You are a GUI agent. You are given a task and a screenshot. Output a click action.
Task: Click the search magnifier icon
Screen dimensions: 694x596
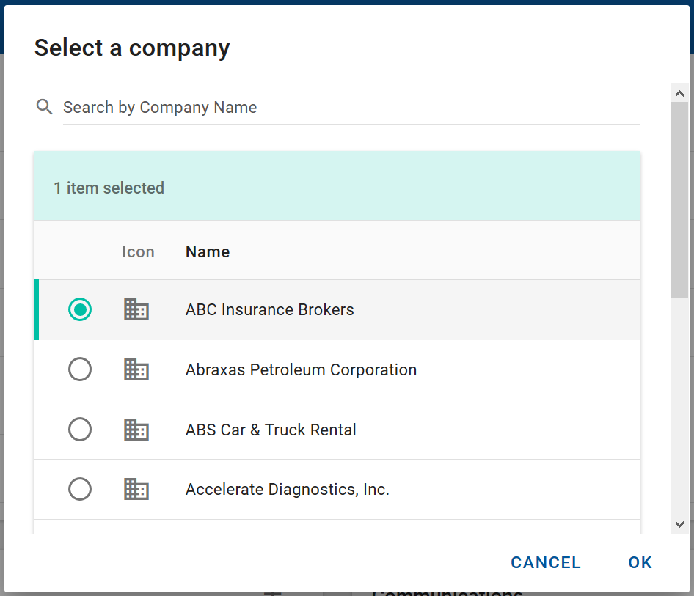pos(45,108)
